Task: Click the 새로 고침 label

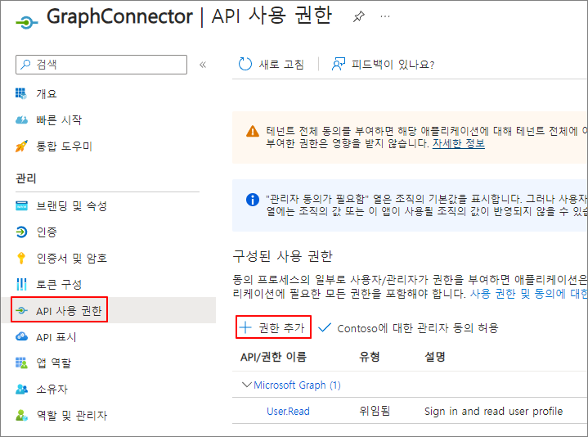Action: pos(281,65)
